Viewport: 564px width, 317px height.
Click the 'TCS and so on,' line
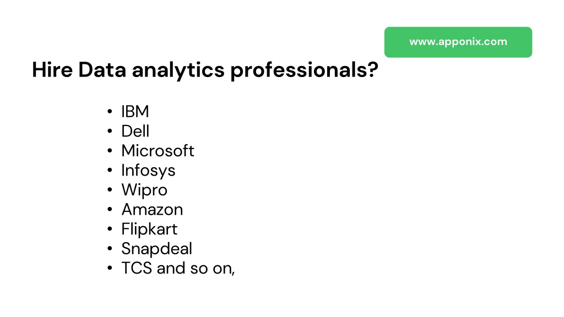(178, 268)
